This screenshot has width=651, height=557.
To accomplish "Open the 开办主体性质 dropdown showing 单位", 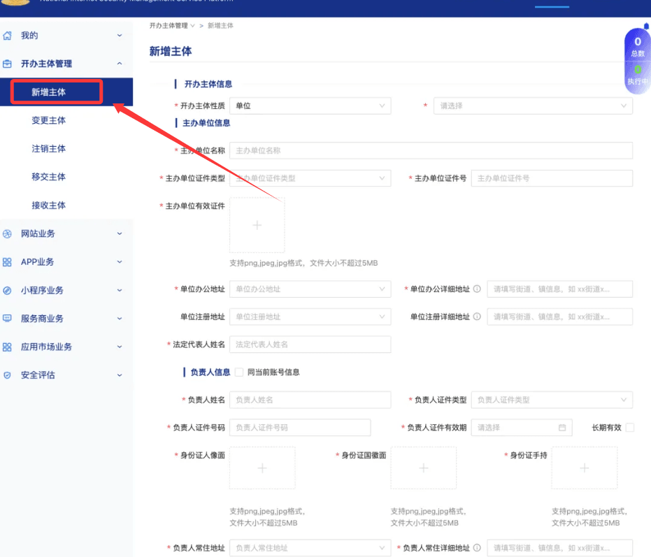I will (310, 106).
